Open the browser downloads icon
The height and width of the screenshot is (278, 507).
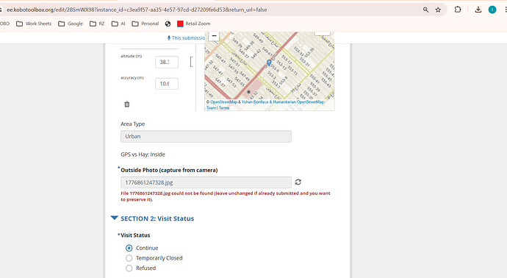[x=478, y=10]
